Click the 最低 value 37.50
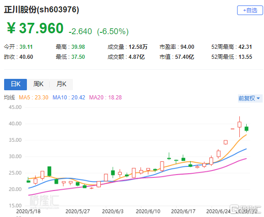 pyautogui.click(x=78, y=57)
